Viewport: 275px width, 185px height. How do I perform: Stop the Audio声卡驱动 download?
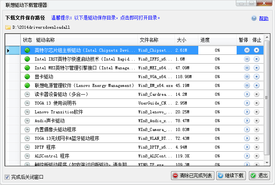click(x=257, y=121)
